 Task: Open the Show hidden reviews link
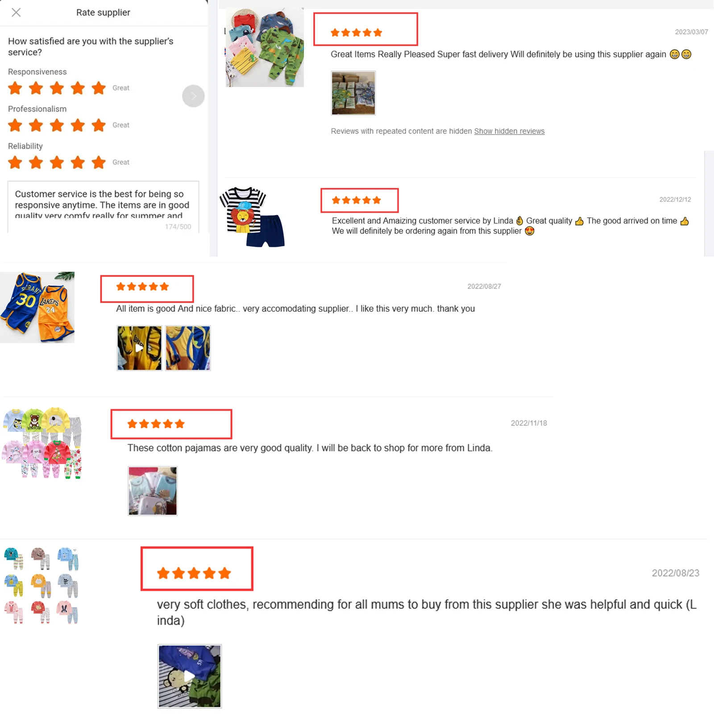pyautogui.click(x=509, y=131)
